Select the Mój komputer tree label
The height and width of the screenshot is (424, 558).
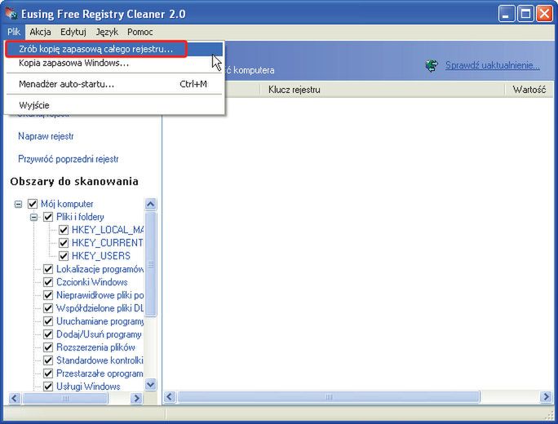coord(67,204)
